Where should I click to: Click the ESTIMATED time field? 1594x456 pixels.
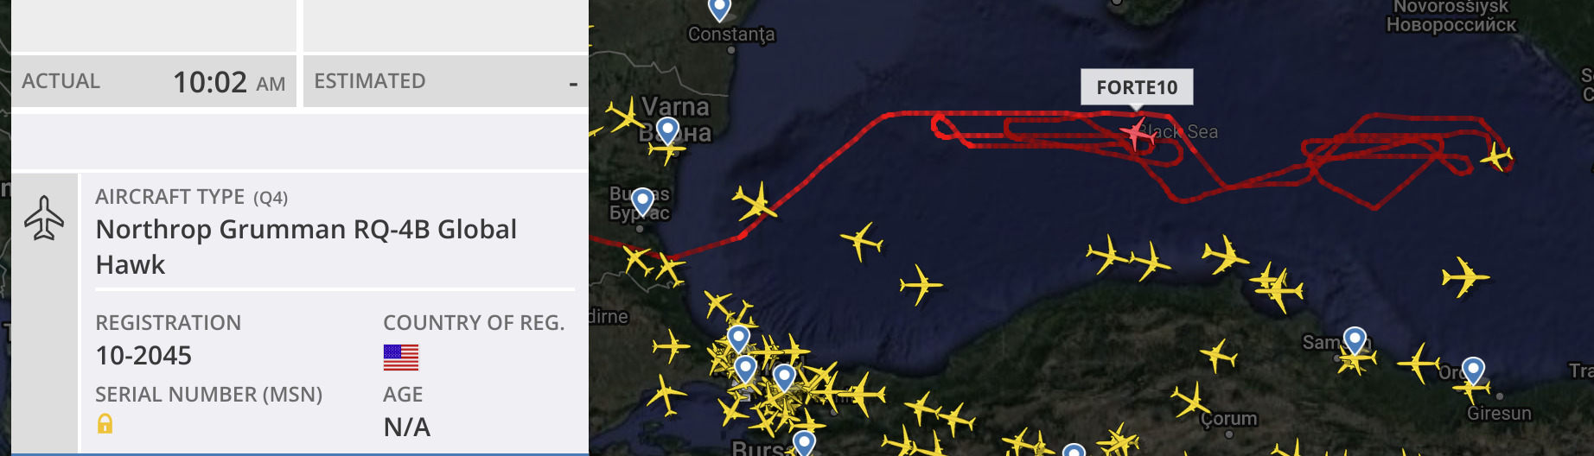[446, 82]
